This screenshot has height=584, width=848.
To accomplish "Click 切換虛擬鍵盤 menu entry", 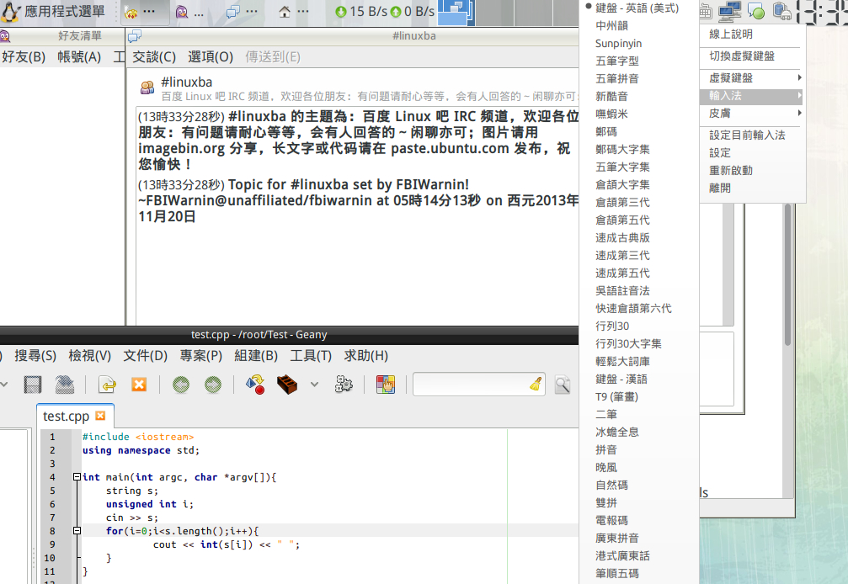I will pos(741,56).
